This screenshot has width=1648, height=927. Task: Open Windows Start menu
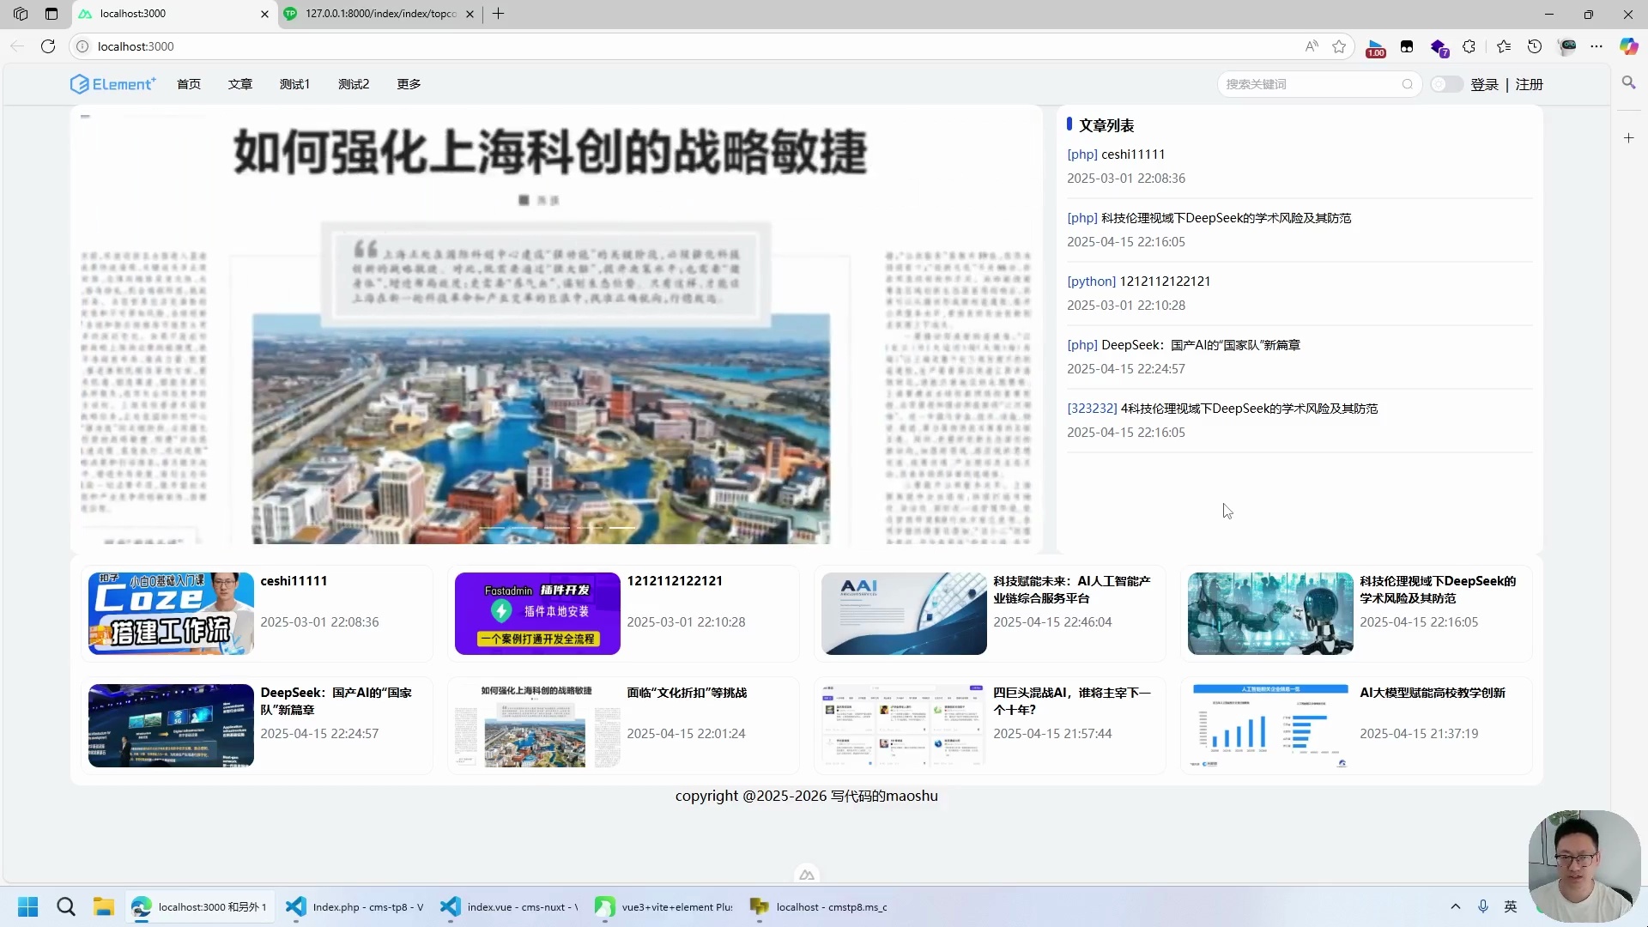(x=28, y=906)
